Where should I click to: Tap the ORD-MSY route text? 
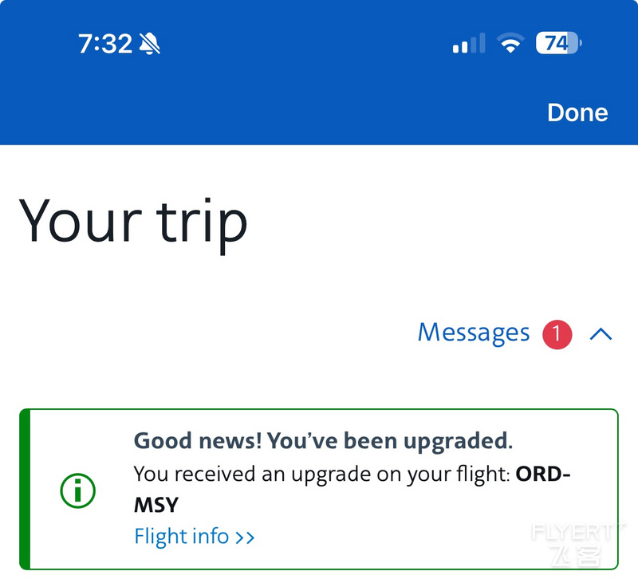(352, 490)
